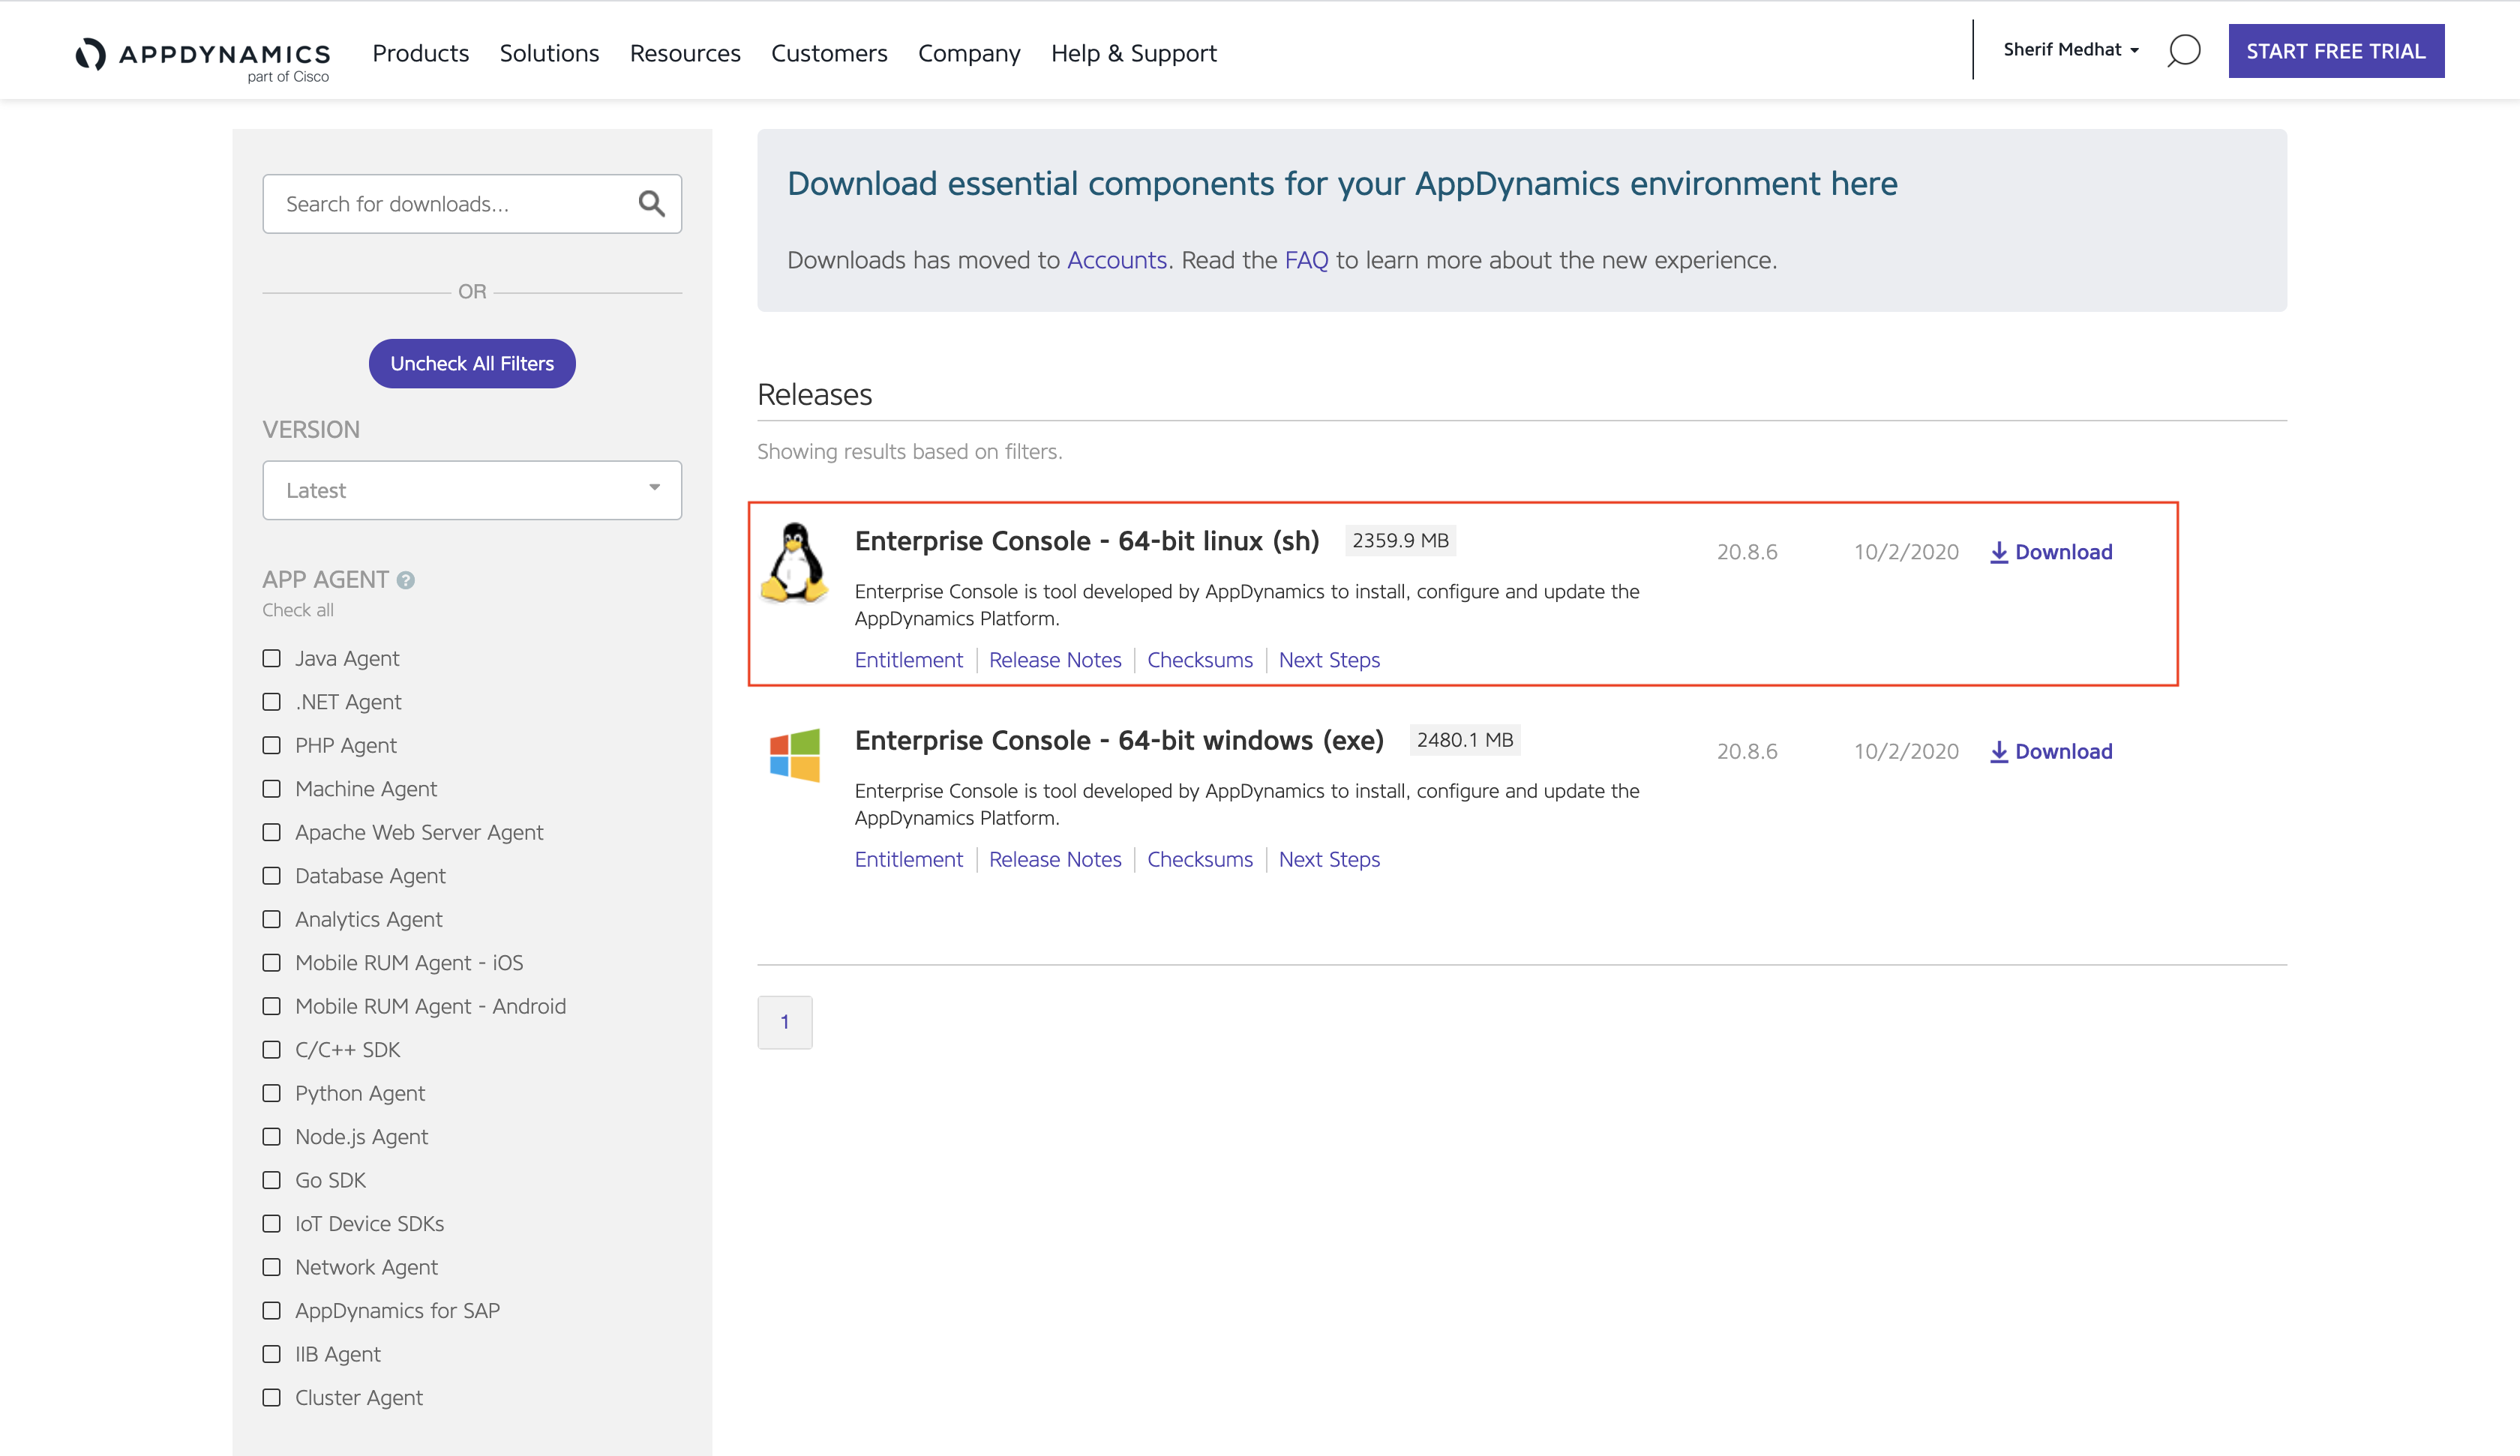The image size is (2520, 1456).
Task: Open the Company menu
Action: point(969,53)
